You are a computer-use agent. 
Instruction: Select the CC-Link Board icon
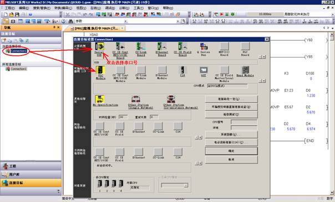click(141, 46)
